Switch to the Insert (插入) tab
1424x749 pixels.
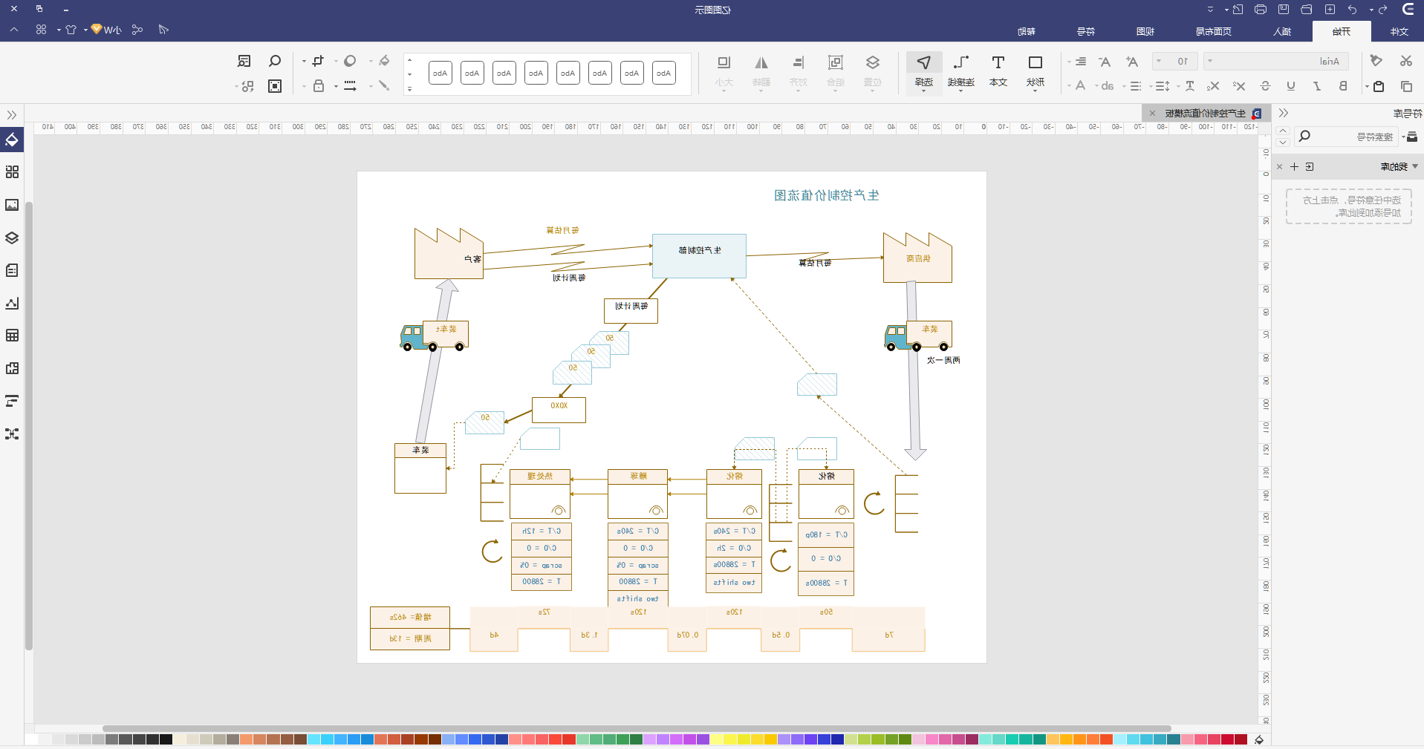click(1282, 31)
